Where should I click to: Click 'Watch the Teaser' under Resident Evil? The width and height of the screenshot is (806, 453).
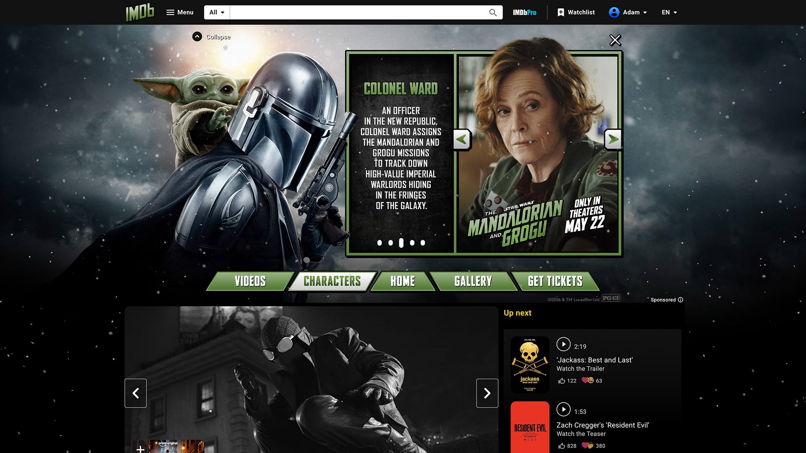pos(581,434)
